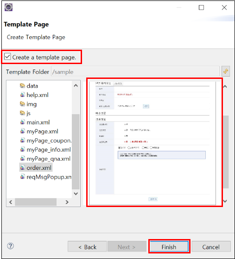Click the myPage.xml file name
Image resolution: width=235 pixels, height=259 pixels.
(42, 131)
